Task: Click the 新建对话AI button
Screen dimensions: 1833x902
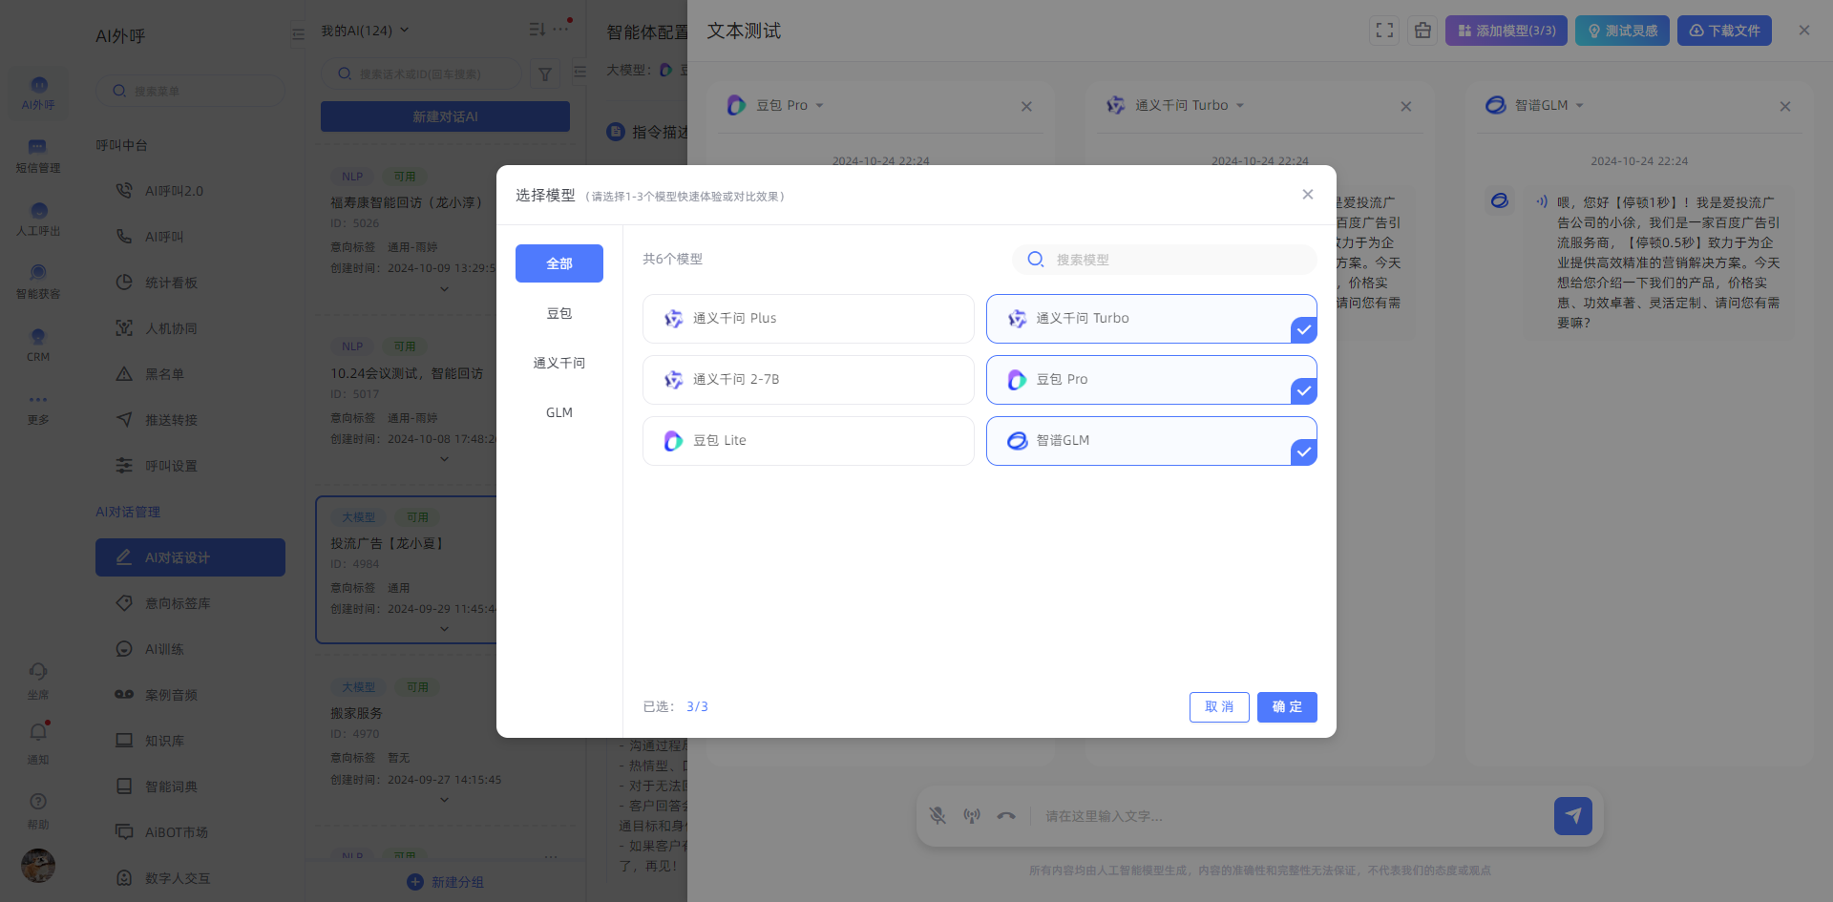Action: [445, 116]
